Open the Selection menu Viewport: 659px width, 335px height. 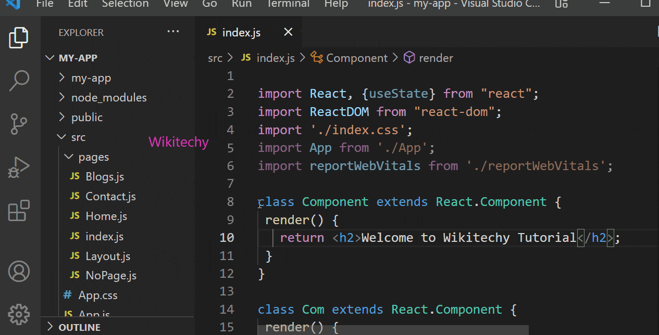125,4
